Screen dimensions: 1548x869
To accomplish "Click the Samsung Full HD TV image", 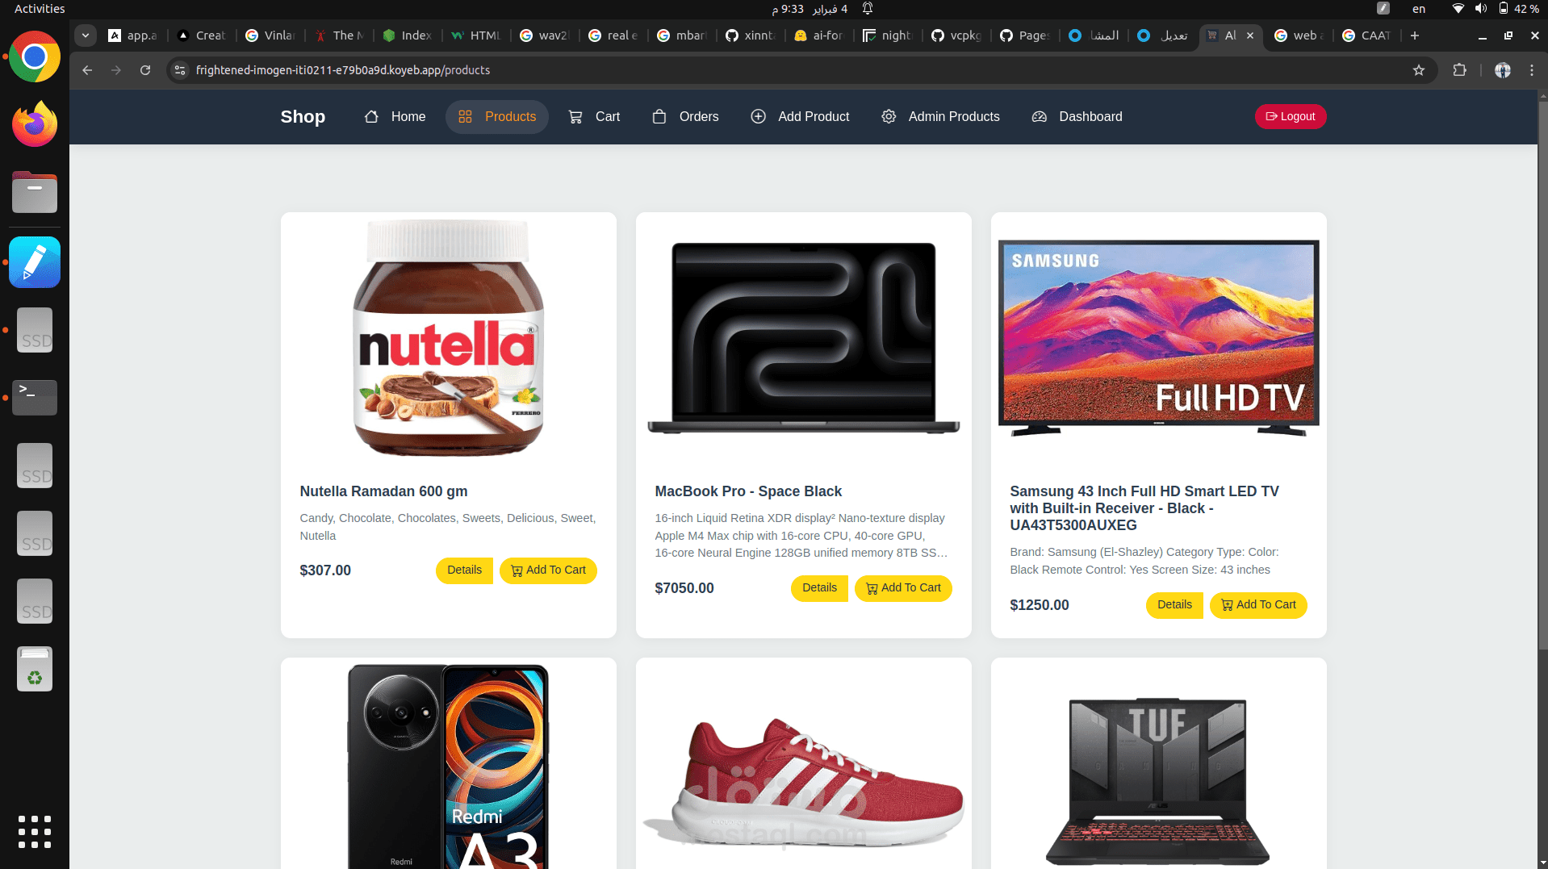I will [1158, 337].
